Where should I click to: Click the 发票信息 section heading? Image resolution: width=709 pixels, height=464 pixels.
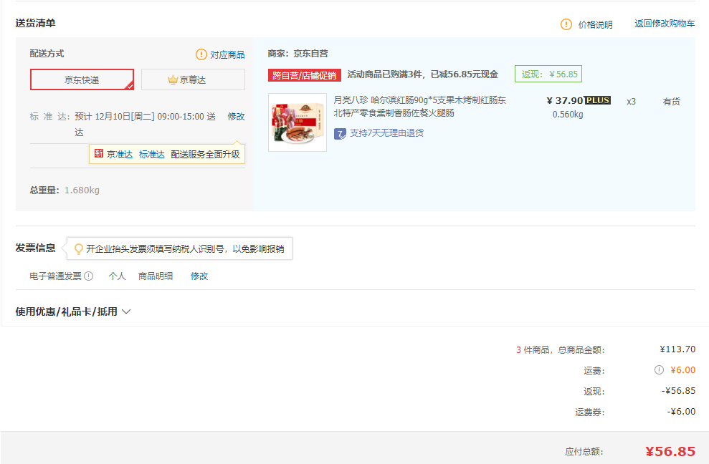[x=35, y=248]
